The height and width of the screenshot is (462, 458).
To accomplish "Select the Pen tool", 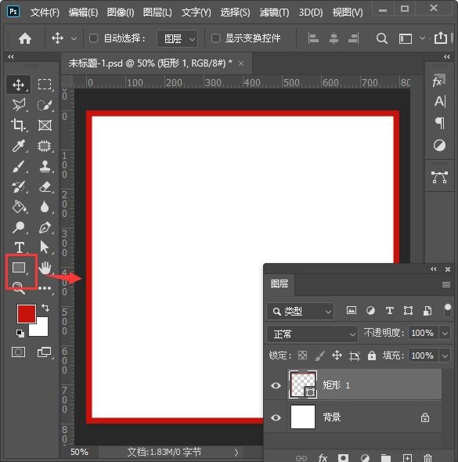I will [45, 227].
